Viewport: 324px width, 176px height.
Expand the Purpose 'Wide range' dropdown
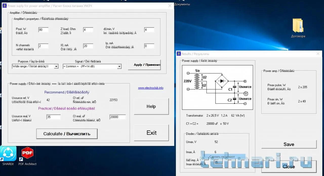(56, 66)
